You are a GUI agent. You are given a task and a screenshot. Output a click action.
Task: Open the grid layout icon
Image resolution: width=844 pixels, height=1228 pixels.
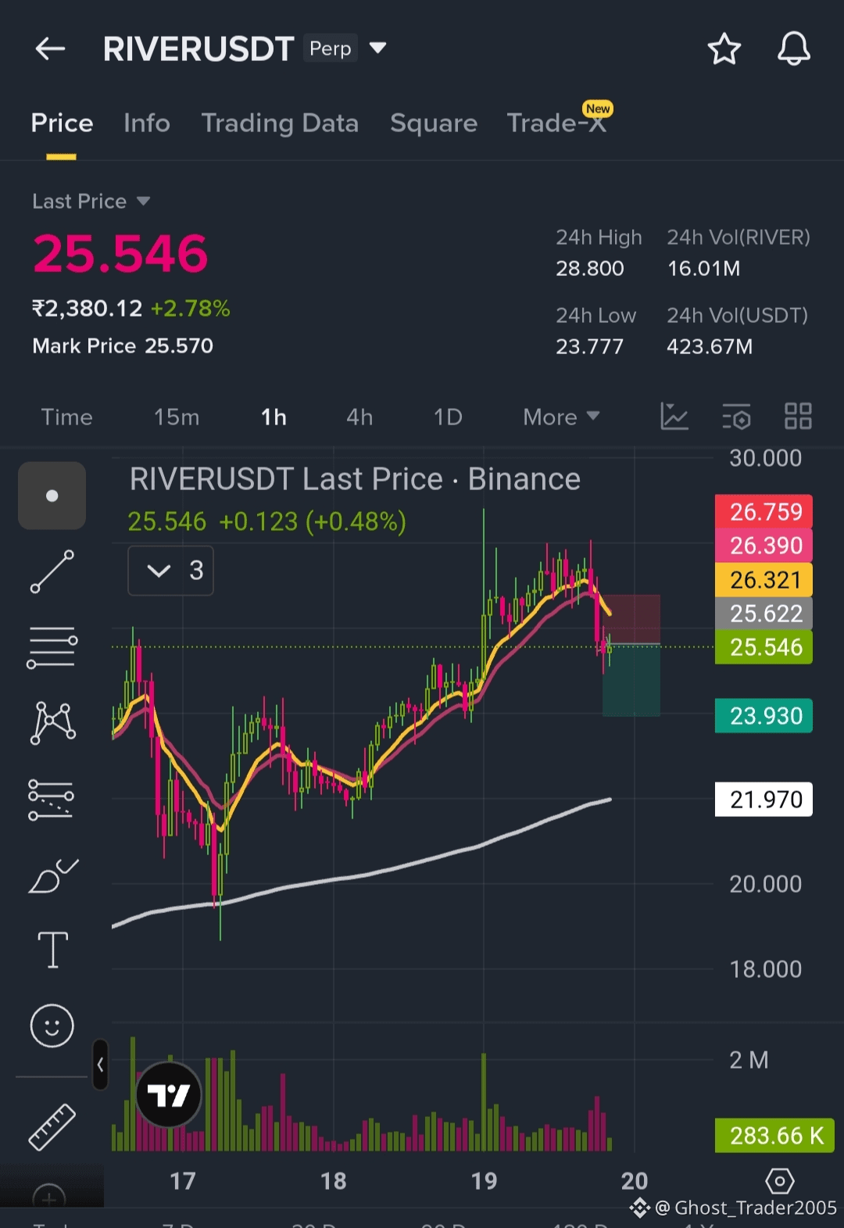[x=798, y=417]
